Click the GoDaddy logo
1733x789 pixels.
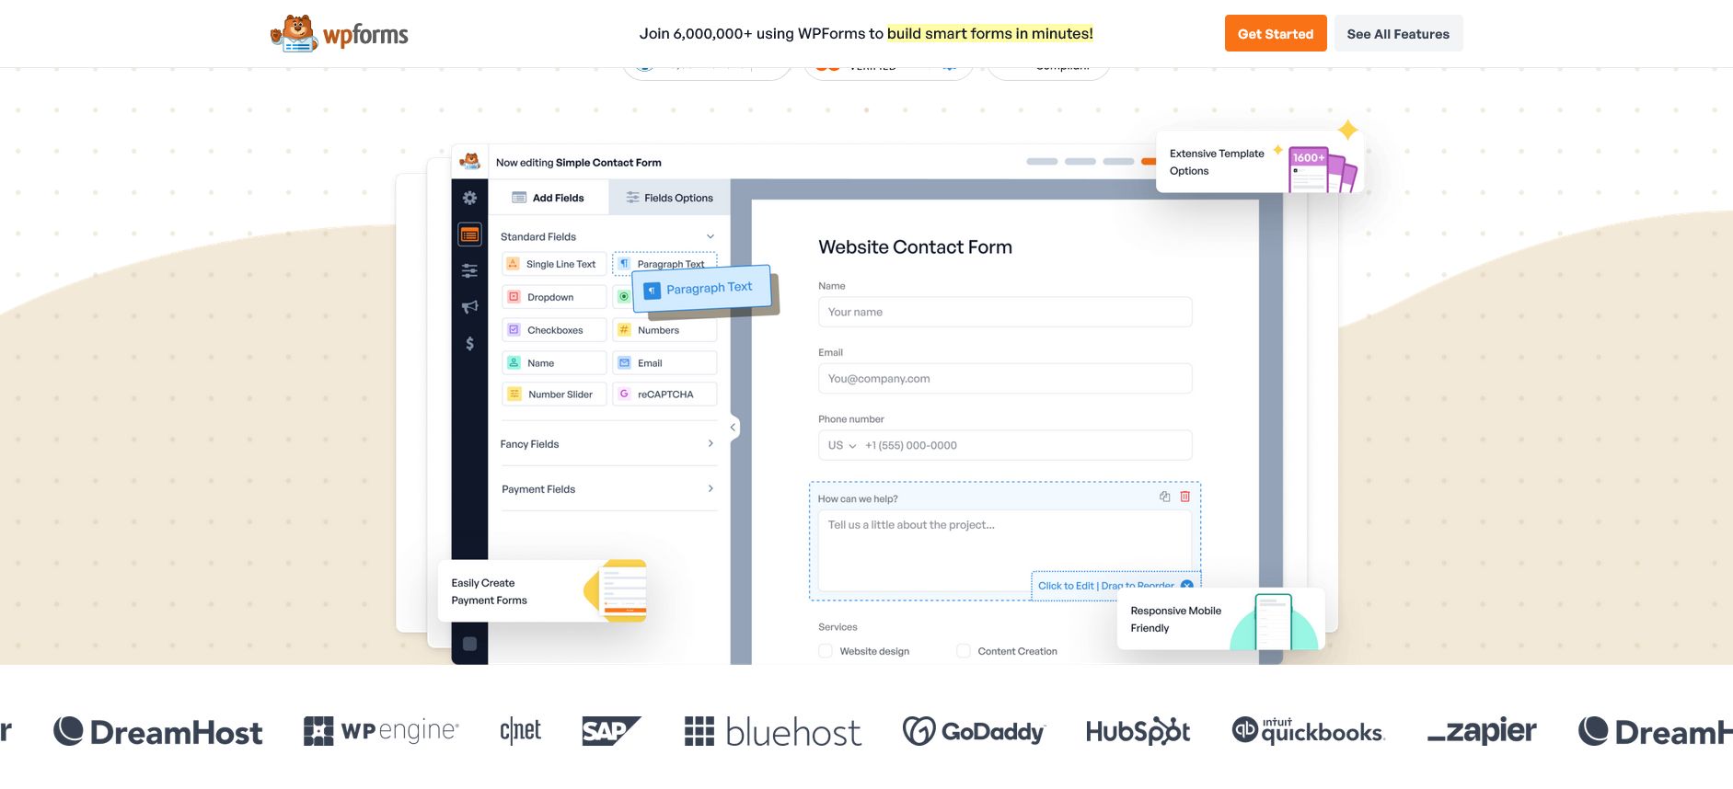click(x=974, y=731)
